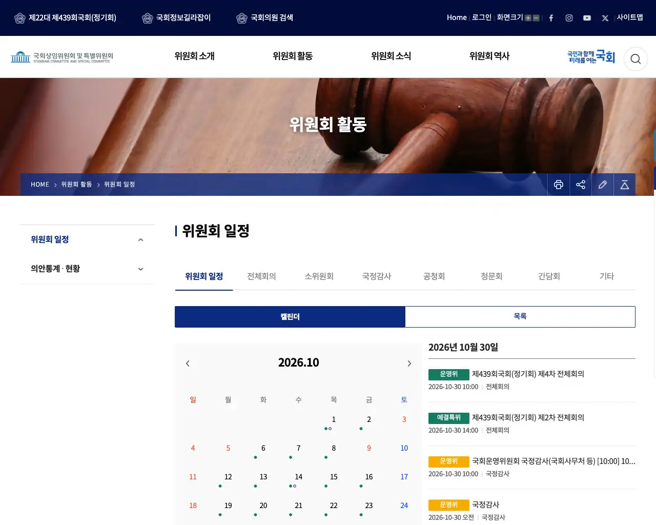656x525 pixels.
Task: Click 위원회 활동 in the breadcrumb
Action: click(x=76, y=185)
